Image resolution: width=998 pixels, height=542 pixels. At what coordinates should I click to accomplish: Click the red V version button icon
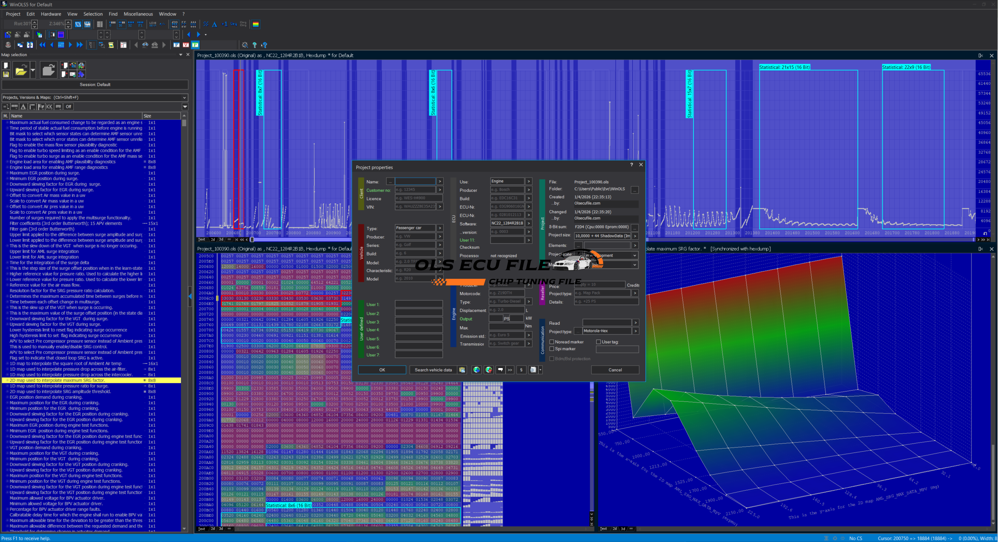186,45
